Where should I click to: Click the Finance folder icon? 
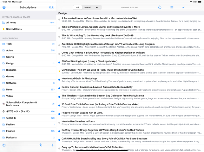click(x=3, y=131)
